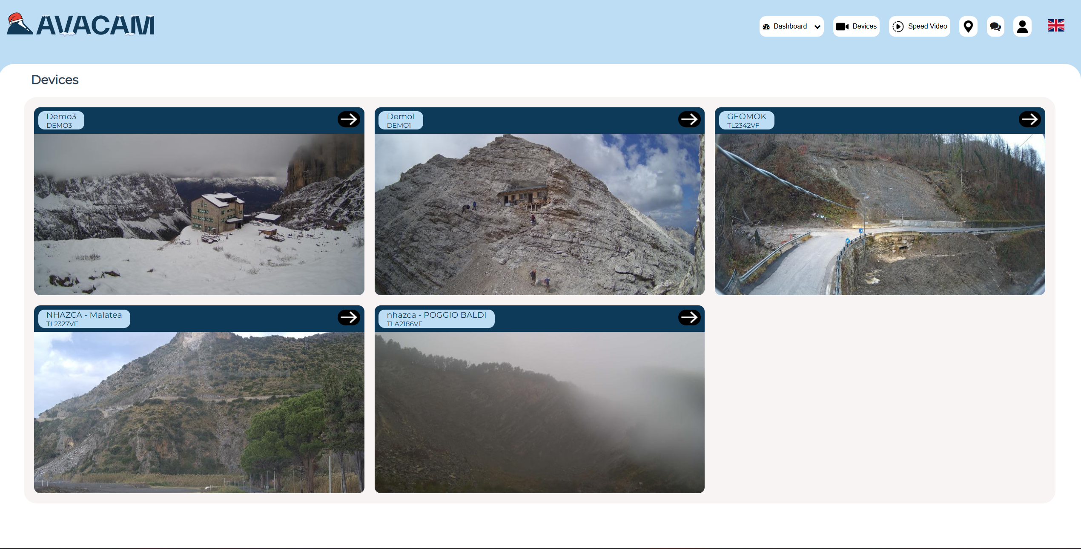Image resolution: width=1081 pixels, height=549 pixels.
Task: Open the user profile icon
Action: pyautogui.click(x=1022, y=26)
